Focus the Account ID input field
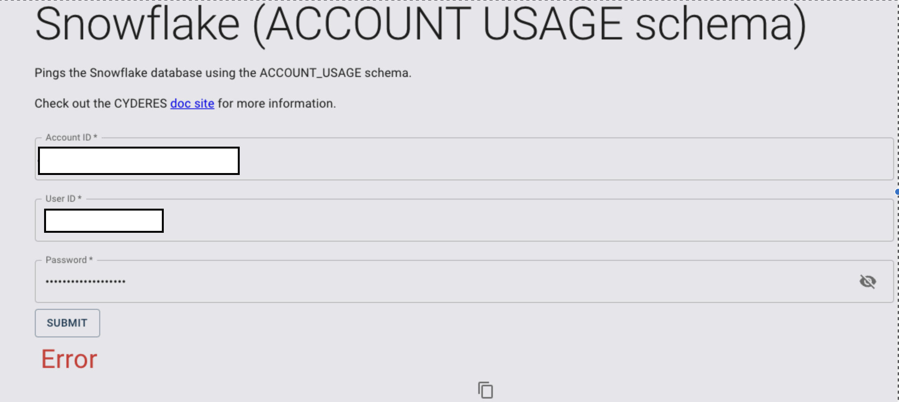899x402 pixels. tap(537, 160)
